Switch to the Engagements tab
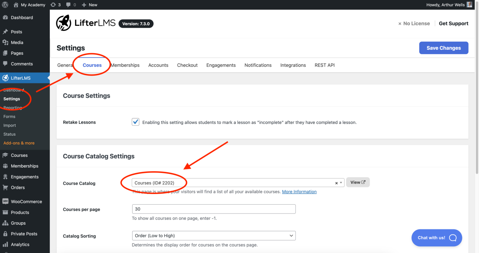Screen dimensions: 479x253 (x=221, y=65)
